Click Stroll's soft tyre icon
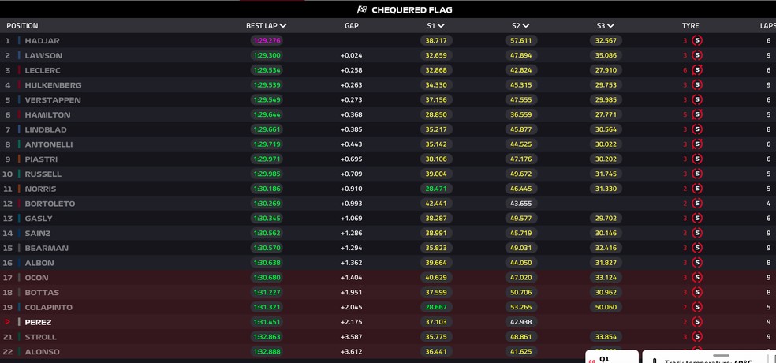Viewport: 776px width, 363px height. click(697, 337)
